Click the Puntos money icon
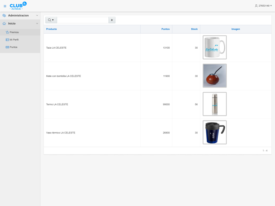 (x=7, y=47)
